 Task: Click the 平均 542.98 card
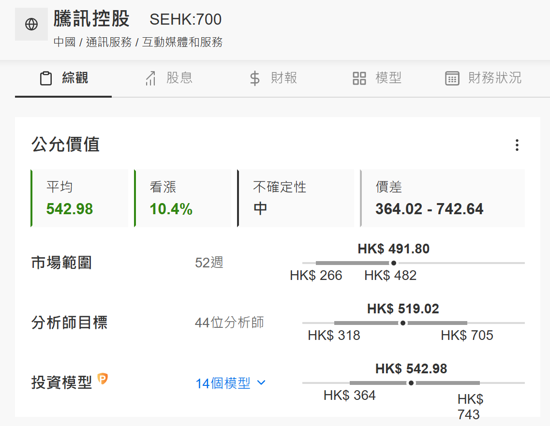click(x=80, y=198)
